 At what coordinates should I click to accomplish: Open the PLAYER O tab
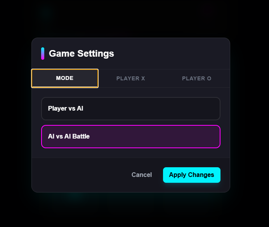point(197,78)
